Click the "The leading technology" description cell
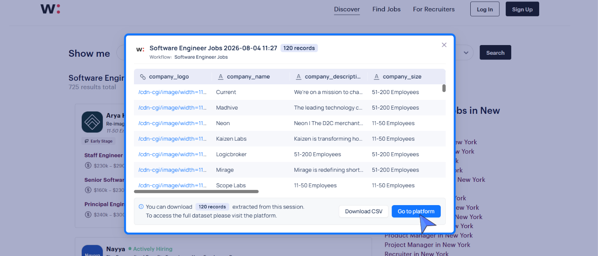The width and height of the screenshot is (598, 256). click(329, 108)
